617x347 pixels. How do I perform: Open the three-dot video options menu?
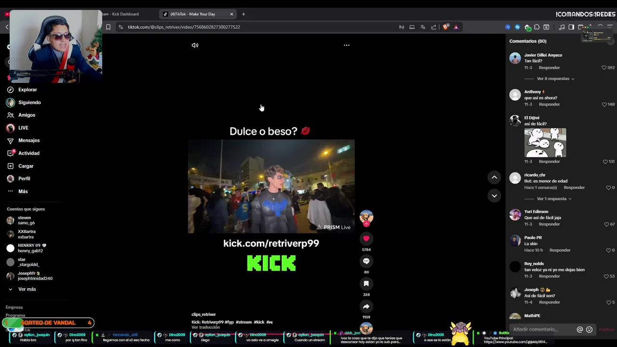[347, 45]
